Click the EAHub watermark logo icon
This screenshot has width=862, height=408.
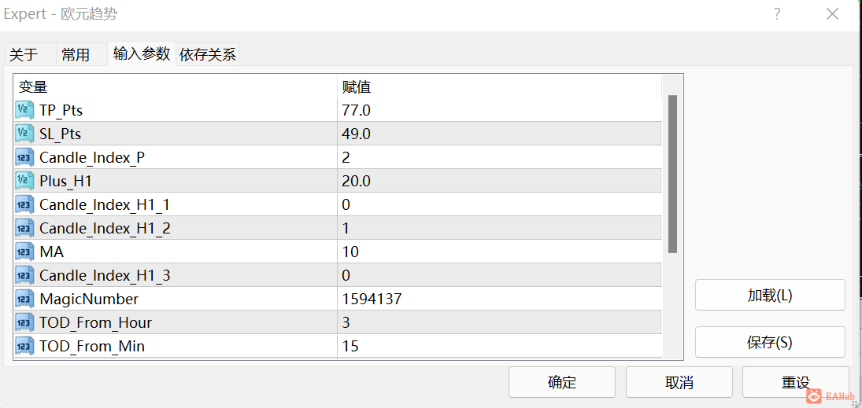point(815,395)
